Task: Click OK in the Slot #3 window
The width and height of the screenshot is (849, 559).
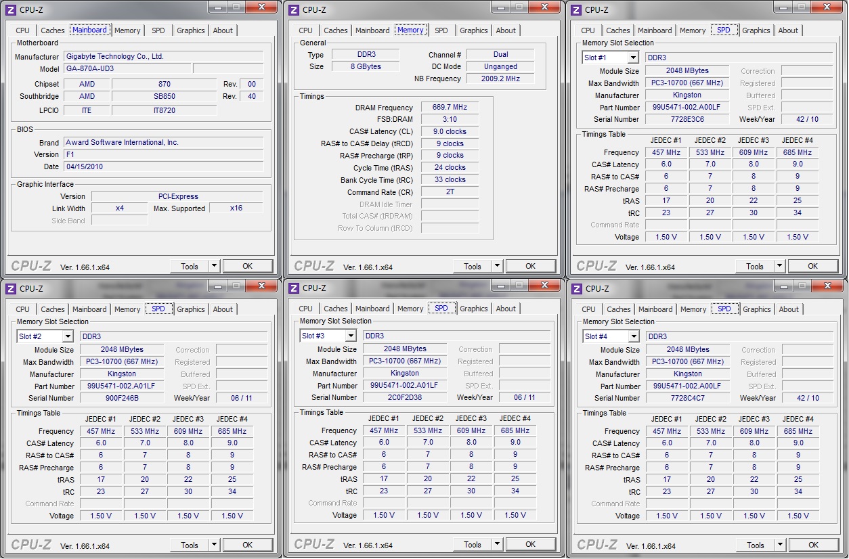Action: [x=531, y=544]
